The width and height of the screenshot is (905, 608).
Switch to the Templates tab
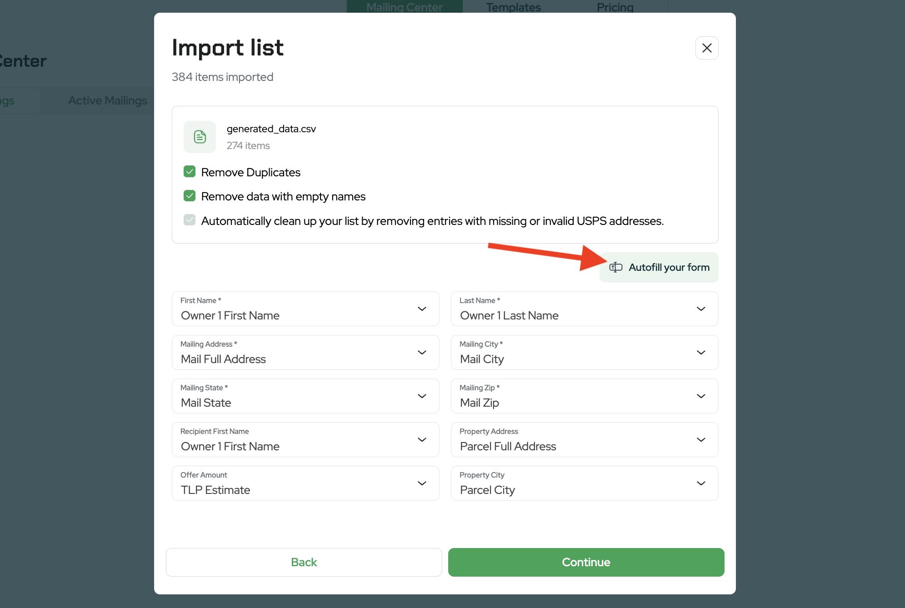click(513, 7)
